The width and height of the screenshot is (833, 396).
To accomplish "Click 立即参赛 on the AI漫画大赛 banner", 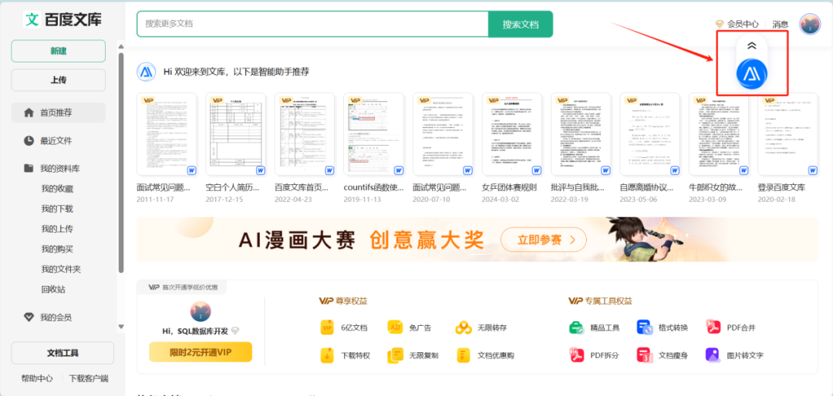I will click(x=544, y=240).
